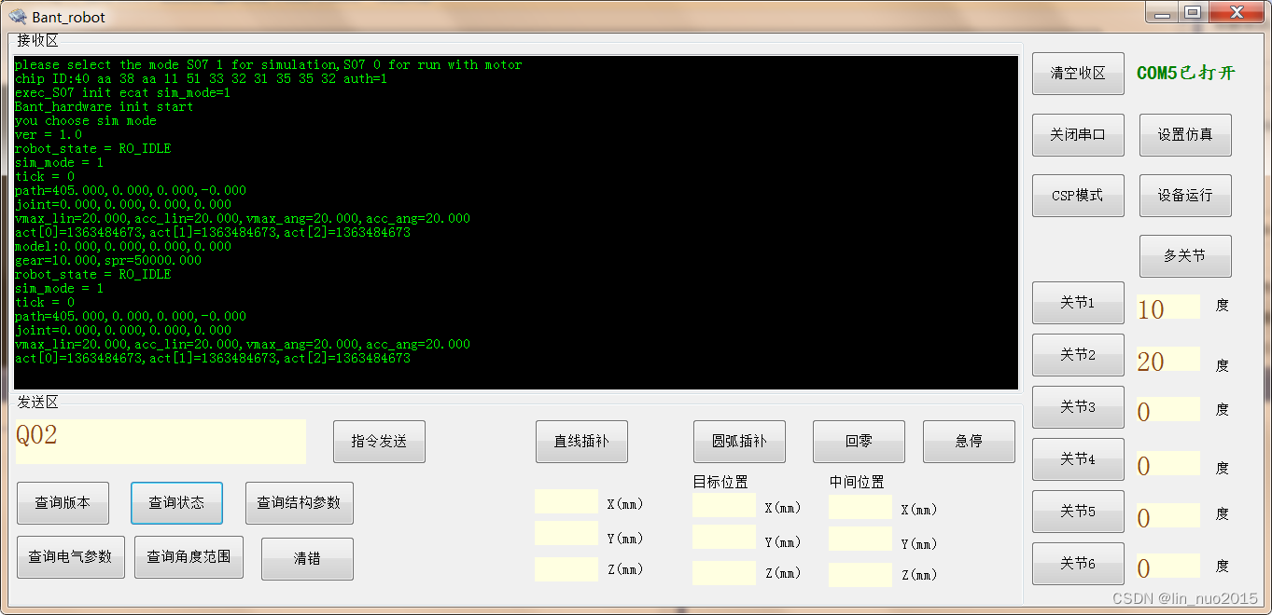Click 关节1 angle field showing 10
Screen dimensions: 1272x615
pyautogui.click(x=1167, y=307)
